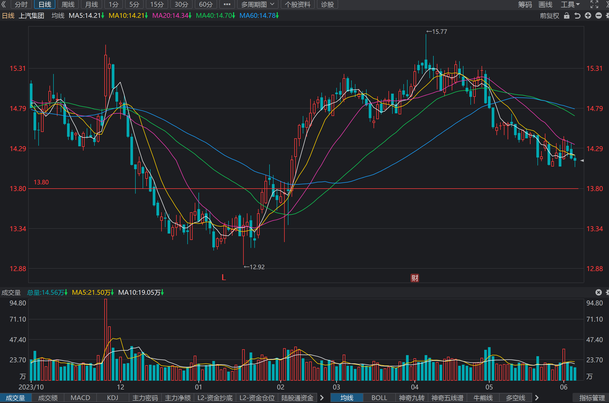Expand more main indicators chevron after 多空线
This screenshot has width=609, height=403.
point(537,398)
